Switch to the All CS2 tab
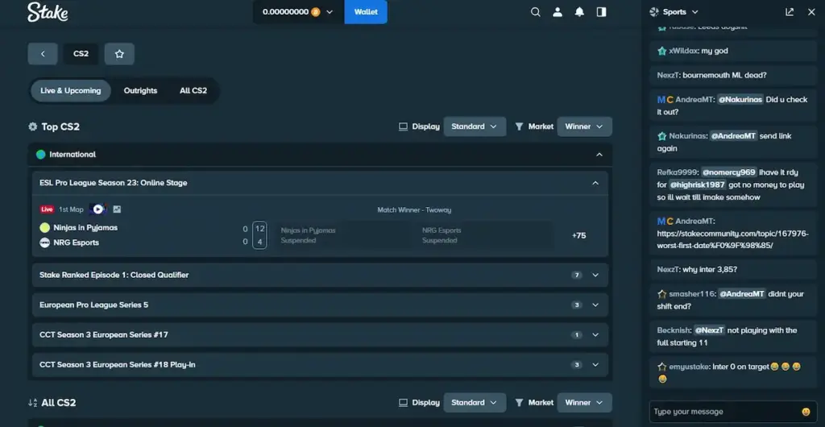Screen dimensions: 825x427 point(193,91)
